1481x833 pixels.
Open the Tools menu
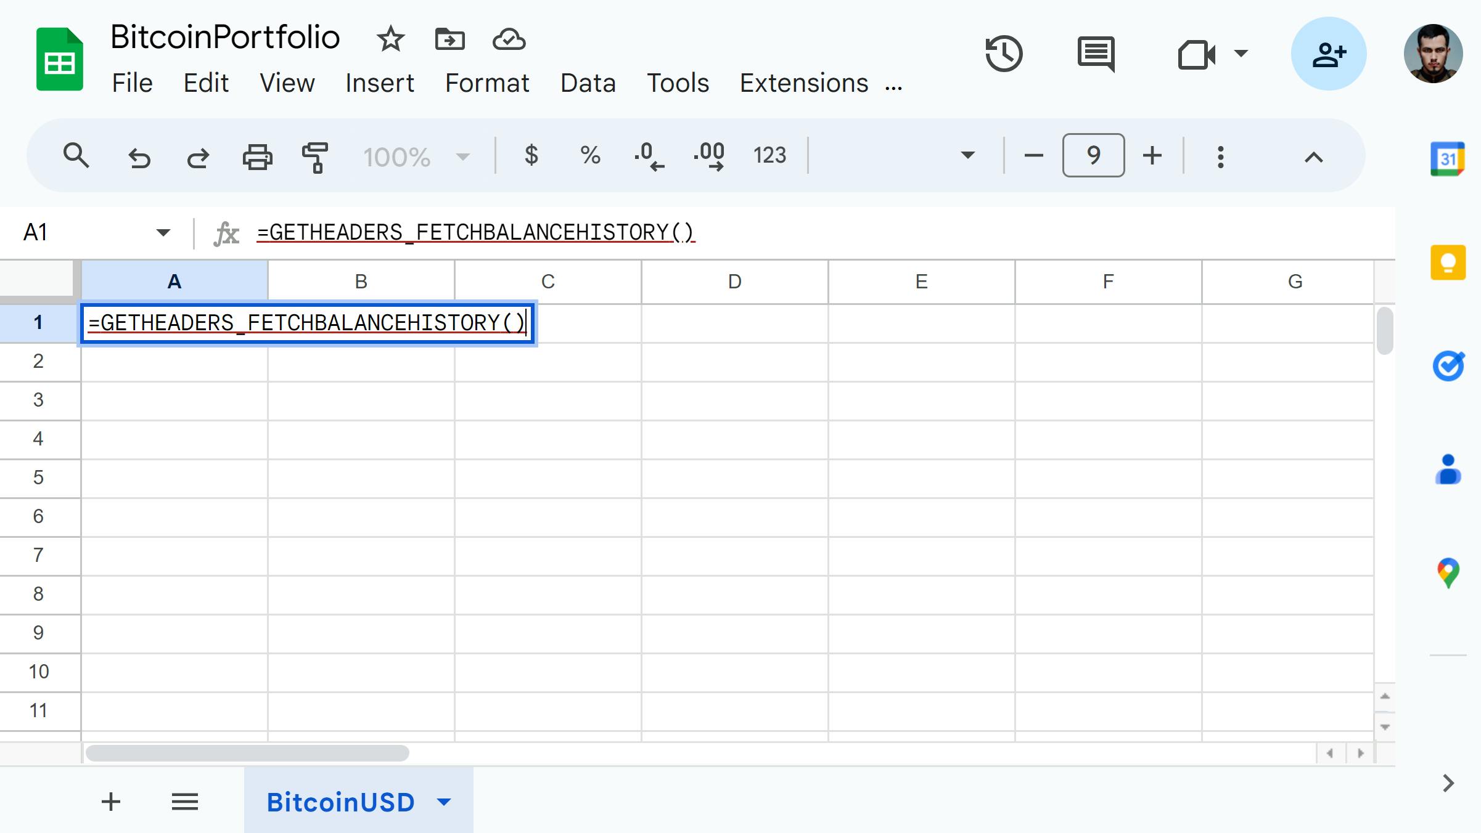pos(678,83)
